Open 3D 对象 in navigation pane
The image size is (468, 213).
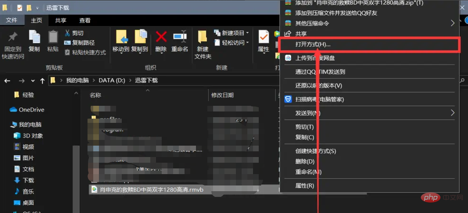click(29, 136)
